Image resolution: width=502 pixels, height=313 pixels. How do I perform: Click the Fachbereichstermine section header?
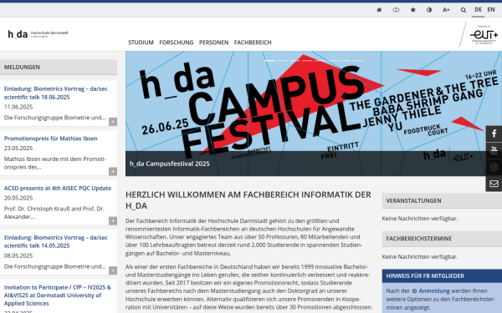point(442,239)
